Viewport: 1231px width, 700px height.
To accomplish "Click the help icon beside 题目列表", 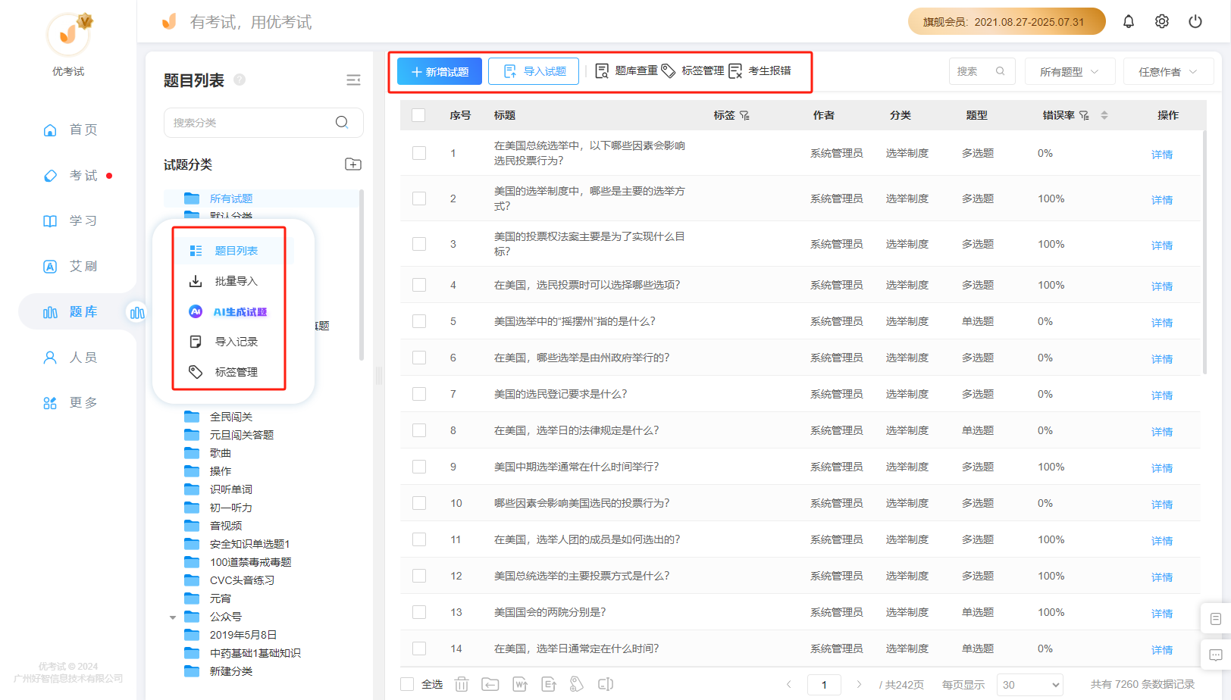I will [x=240, y=80].
